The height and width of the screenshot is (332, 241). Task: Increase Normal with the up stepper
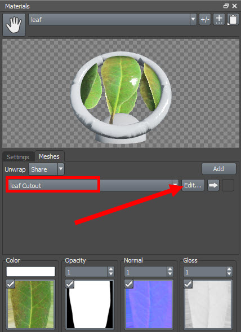click(170, 269)
